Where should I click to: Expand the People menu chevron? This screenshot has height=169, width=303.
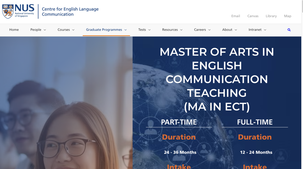pos(45,30)
